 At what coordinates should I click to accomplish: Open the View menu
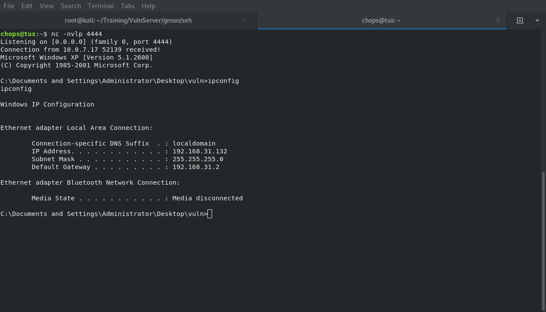pyautogui.click(x=47, y=6)
